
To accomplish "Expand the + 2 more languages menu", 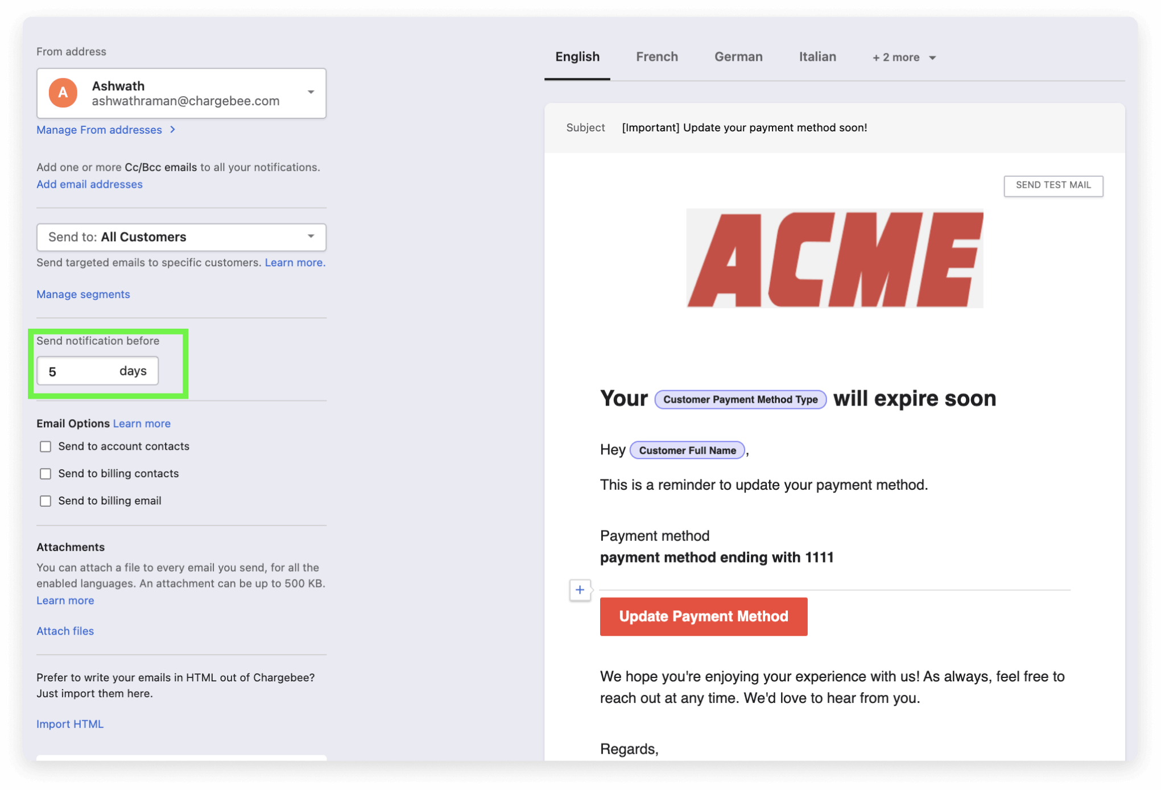I will pyautogui.click(x=904, y=57).
